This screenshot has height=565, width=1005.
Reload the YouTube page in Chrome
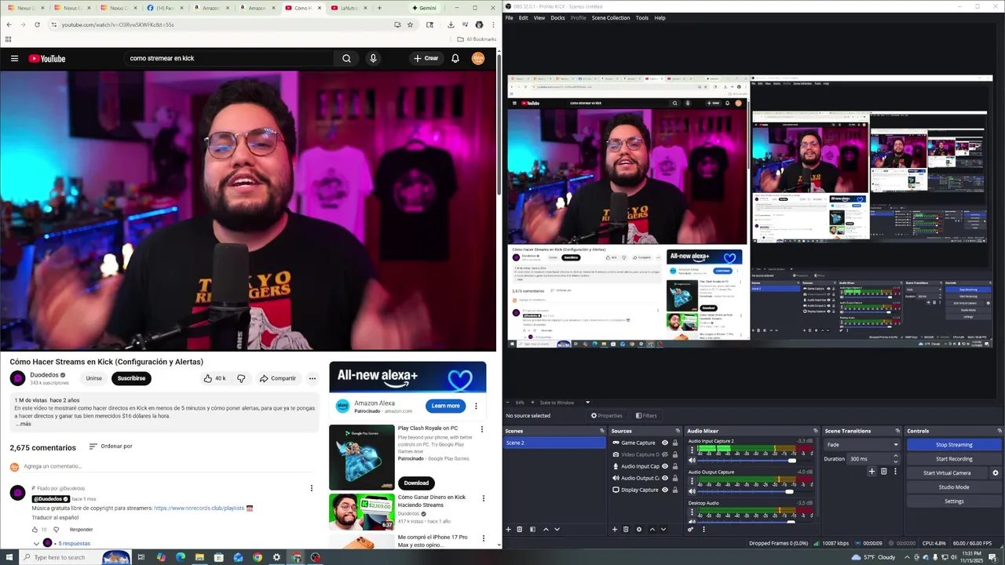click(x=37, y=24)
